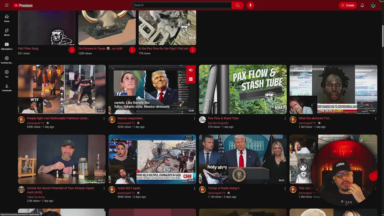The width and height of the screenshot is (384, 216).
Task: Click Asmongold TV avatar beside Mexico responded
Action: (112, 120)
